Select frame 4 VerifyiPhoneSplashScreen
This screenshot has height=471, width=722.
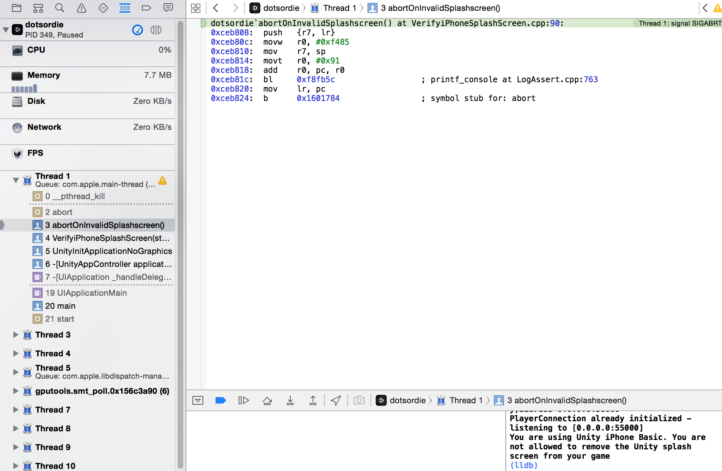click(87, 238)
